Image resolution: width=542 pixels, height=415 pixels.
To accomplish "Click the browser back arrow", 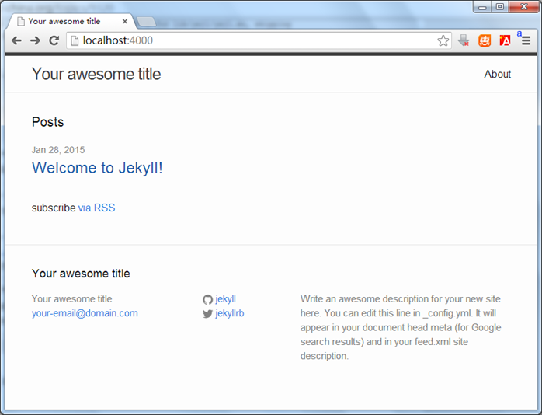I will coord(16,40).
